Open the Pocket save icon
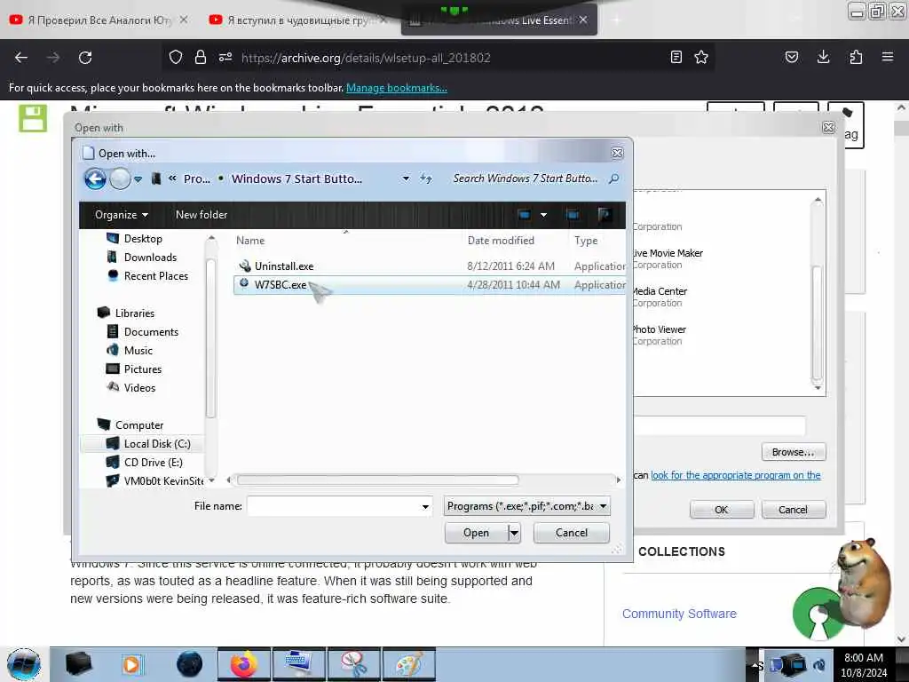Viewport: 909px width, 682px height. 792,57
